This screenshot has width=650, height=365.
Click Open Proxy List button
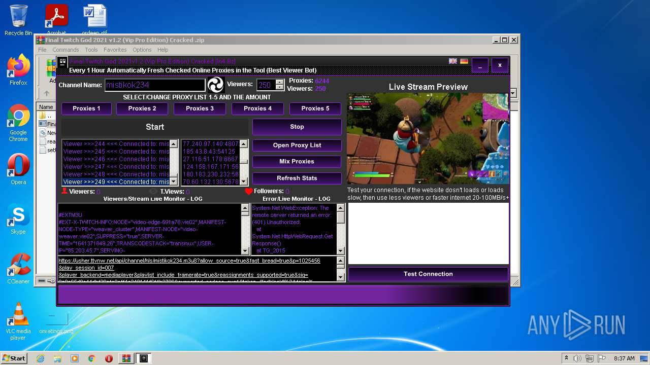click(297, 145)
